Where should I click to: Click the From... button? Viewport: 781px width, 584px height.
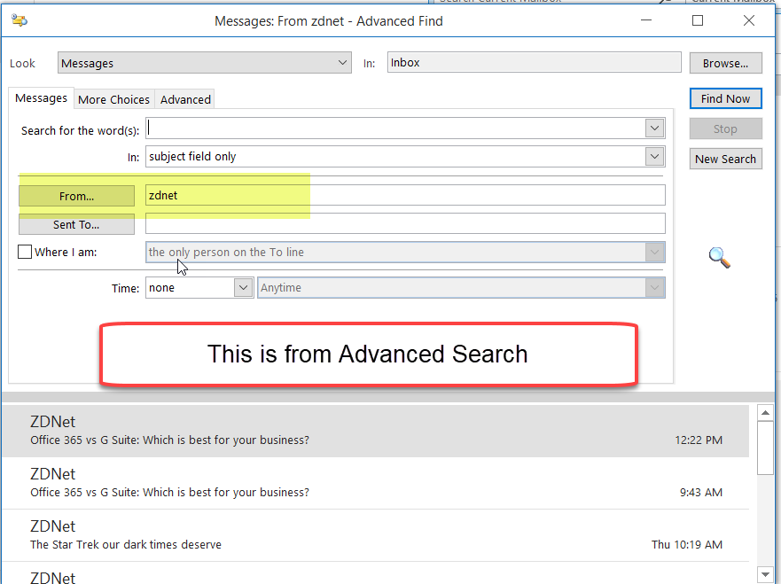coord(77,196)
